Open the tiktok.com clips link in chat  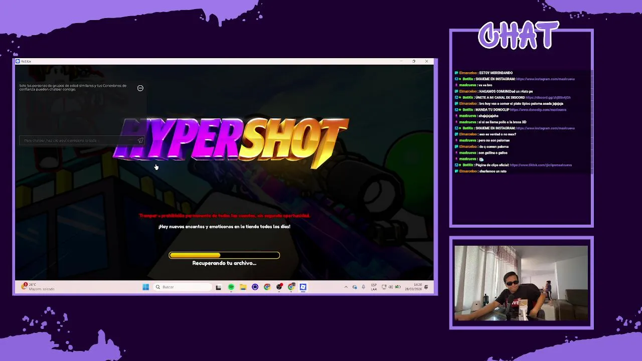pyautogui.click(x=541, y=165)
